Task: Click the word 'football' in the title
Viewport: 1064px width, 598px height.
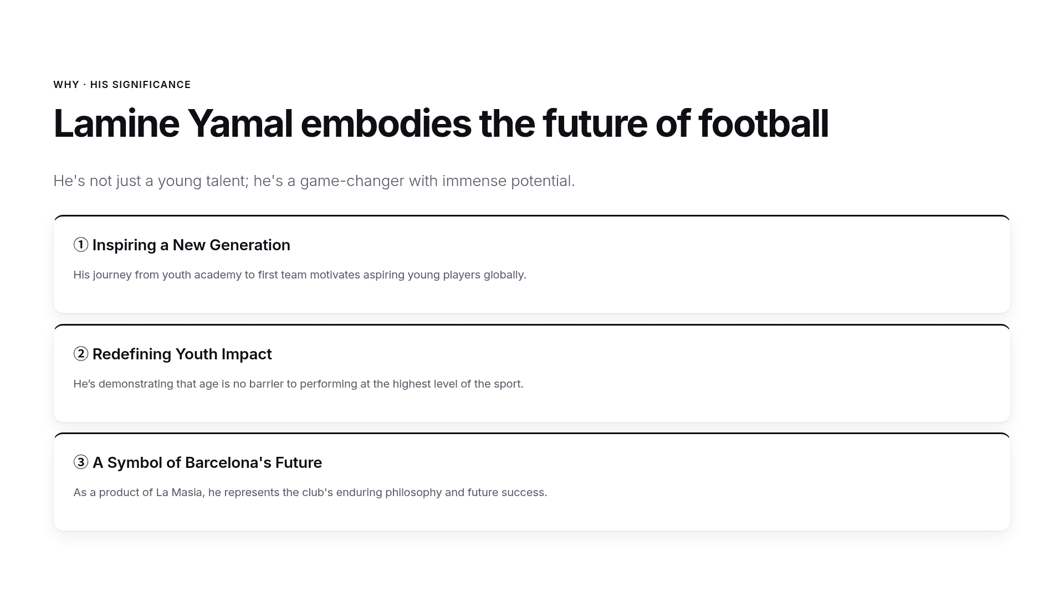Action: click(764, 123)
